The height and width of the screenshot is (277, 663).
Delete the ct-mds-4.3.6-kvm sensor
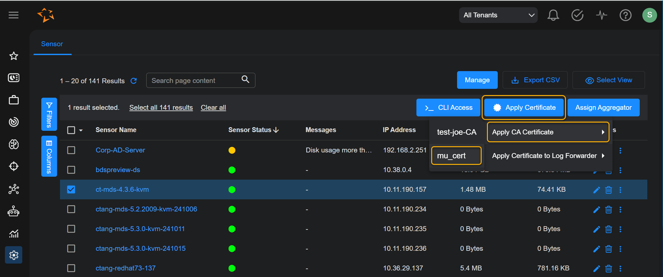(x=608, y=190)
